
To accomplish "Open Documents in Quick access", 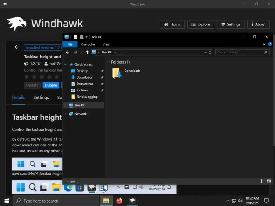I will coord(85,84).
